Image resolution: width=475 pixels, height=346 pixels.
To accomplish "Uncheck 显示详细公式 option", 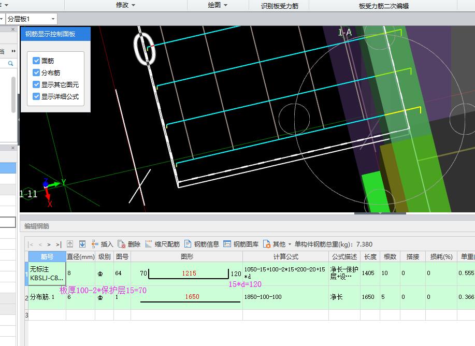I will 36,96.
